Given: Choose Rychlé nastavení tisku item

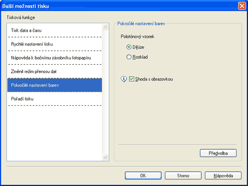Looking at the screenshot, I should tap(55, 44).
